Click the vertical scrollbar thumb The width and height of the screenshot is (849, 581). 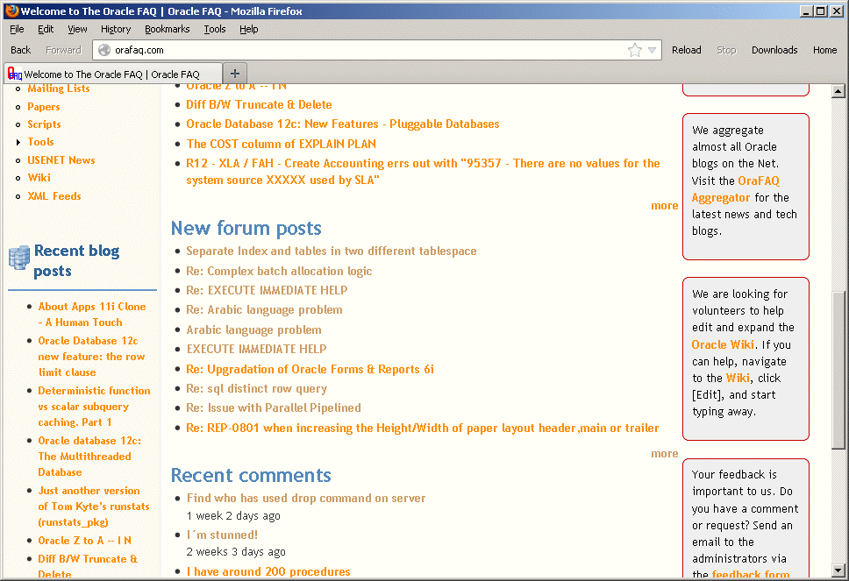(x=838, y=370)
